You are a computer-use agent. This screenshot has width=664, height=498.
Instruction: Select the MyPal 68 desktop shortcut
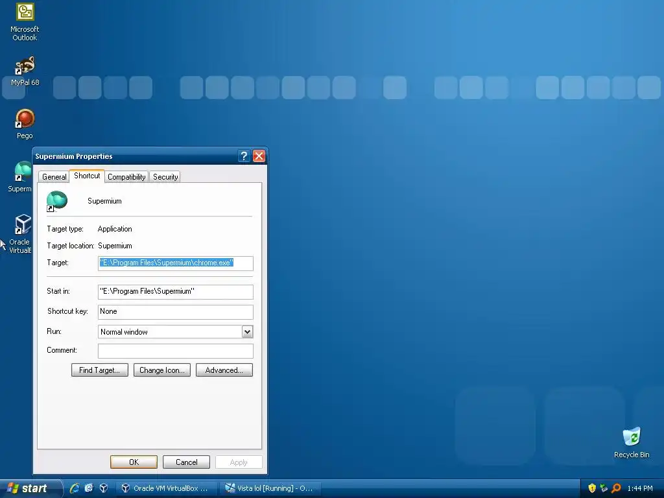25,71
